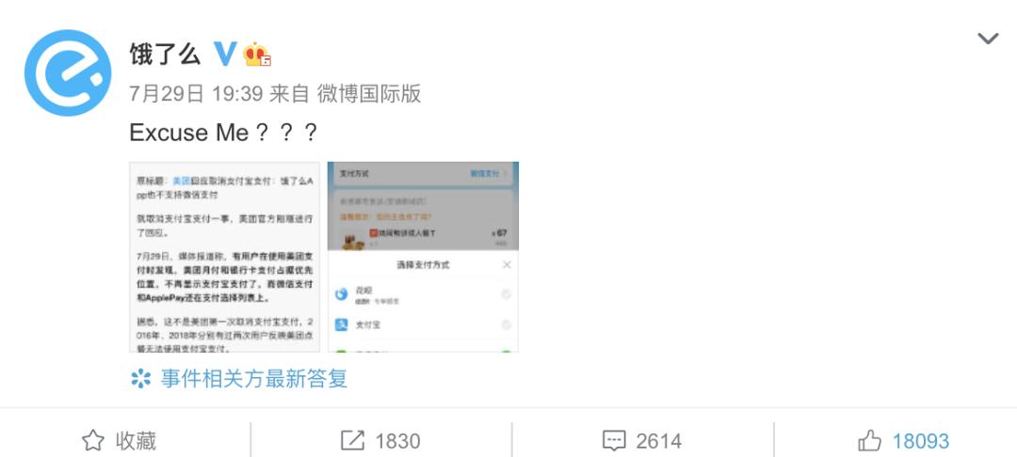Screen dimensions: 1017x457
Task: Open the news article screenshot thumbnail
Action: 224,257
